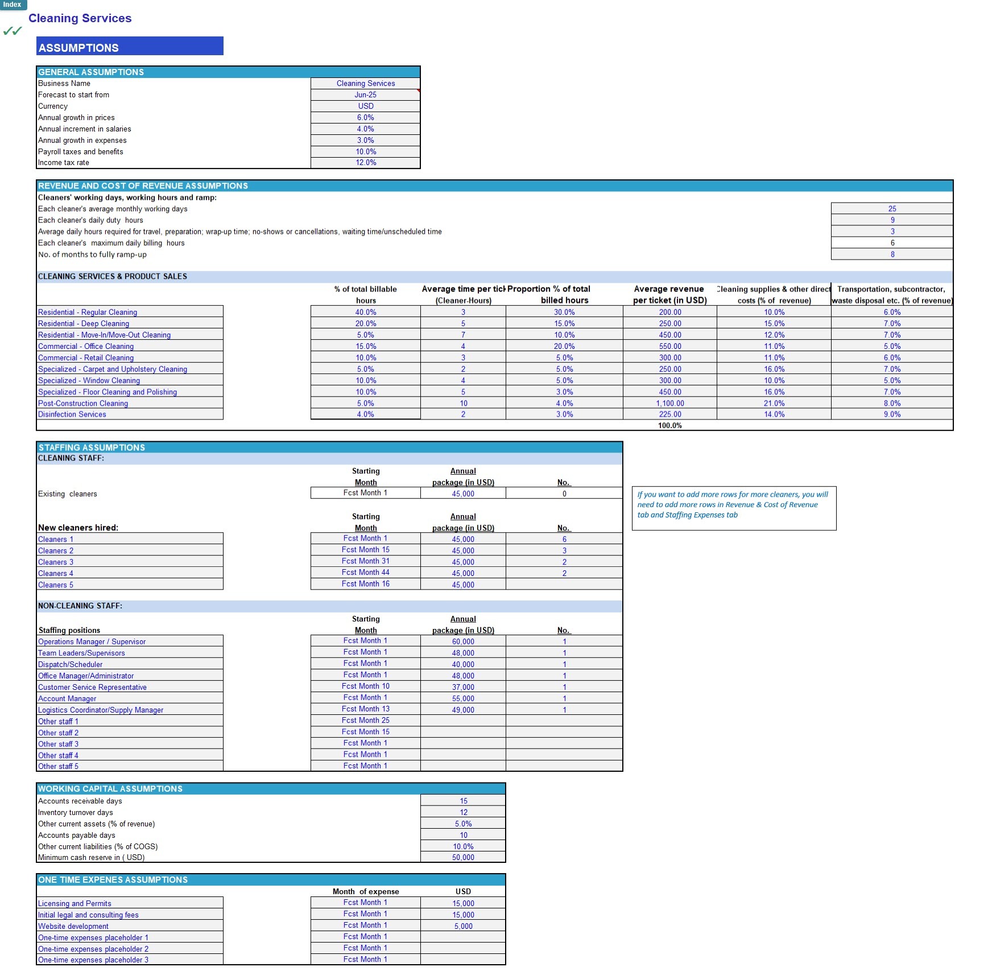Click Specialized - Window Cleaning label

pos(130,380)
